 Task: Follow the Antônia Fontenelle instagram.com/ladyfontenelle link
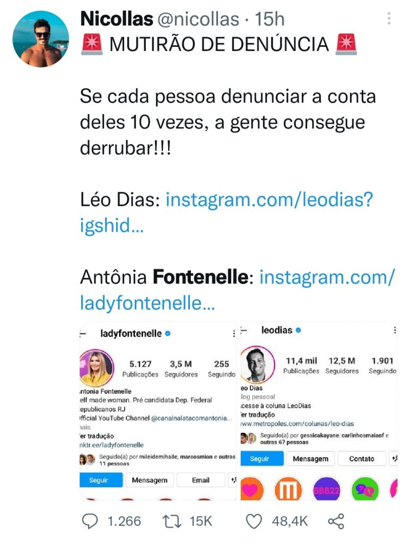(x=327, y=277)
